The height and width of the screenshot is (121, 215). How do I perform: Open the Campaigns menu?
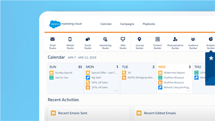tap(127, 24)
